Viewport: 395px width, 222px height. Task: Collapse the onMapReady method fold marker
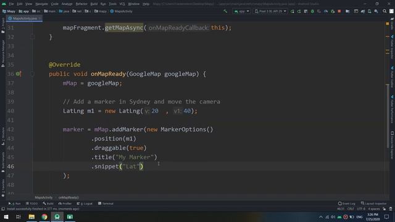coord(32,74)
